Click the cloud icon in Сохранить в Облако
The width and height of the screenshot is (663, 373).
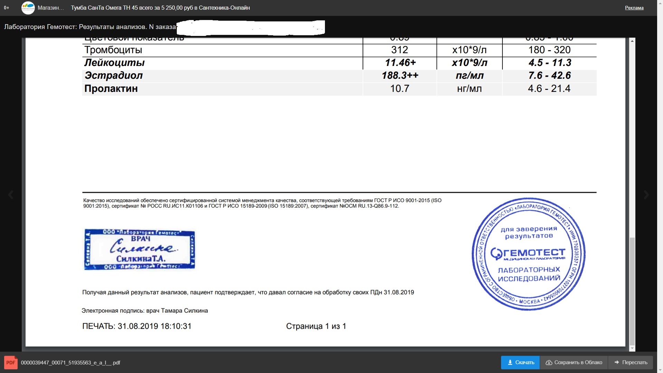tap(549, 363)
